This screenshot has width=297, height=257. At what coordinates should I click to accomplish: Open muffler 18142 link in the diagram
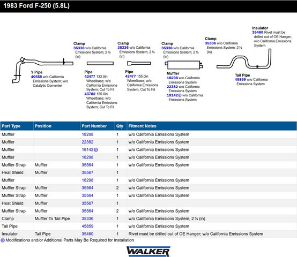click(x=172, y=95)
